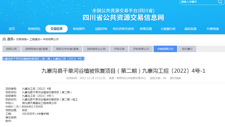Click the 原文链接 link

click(175, 78)
